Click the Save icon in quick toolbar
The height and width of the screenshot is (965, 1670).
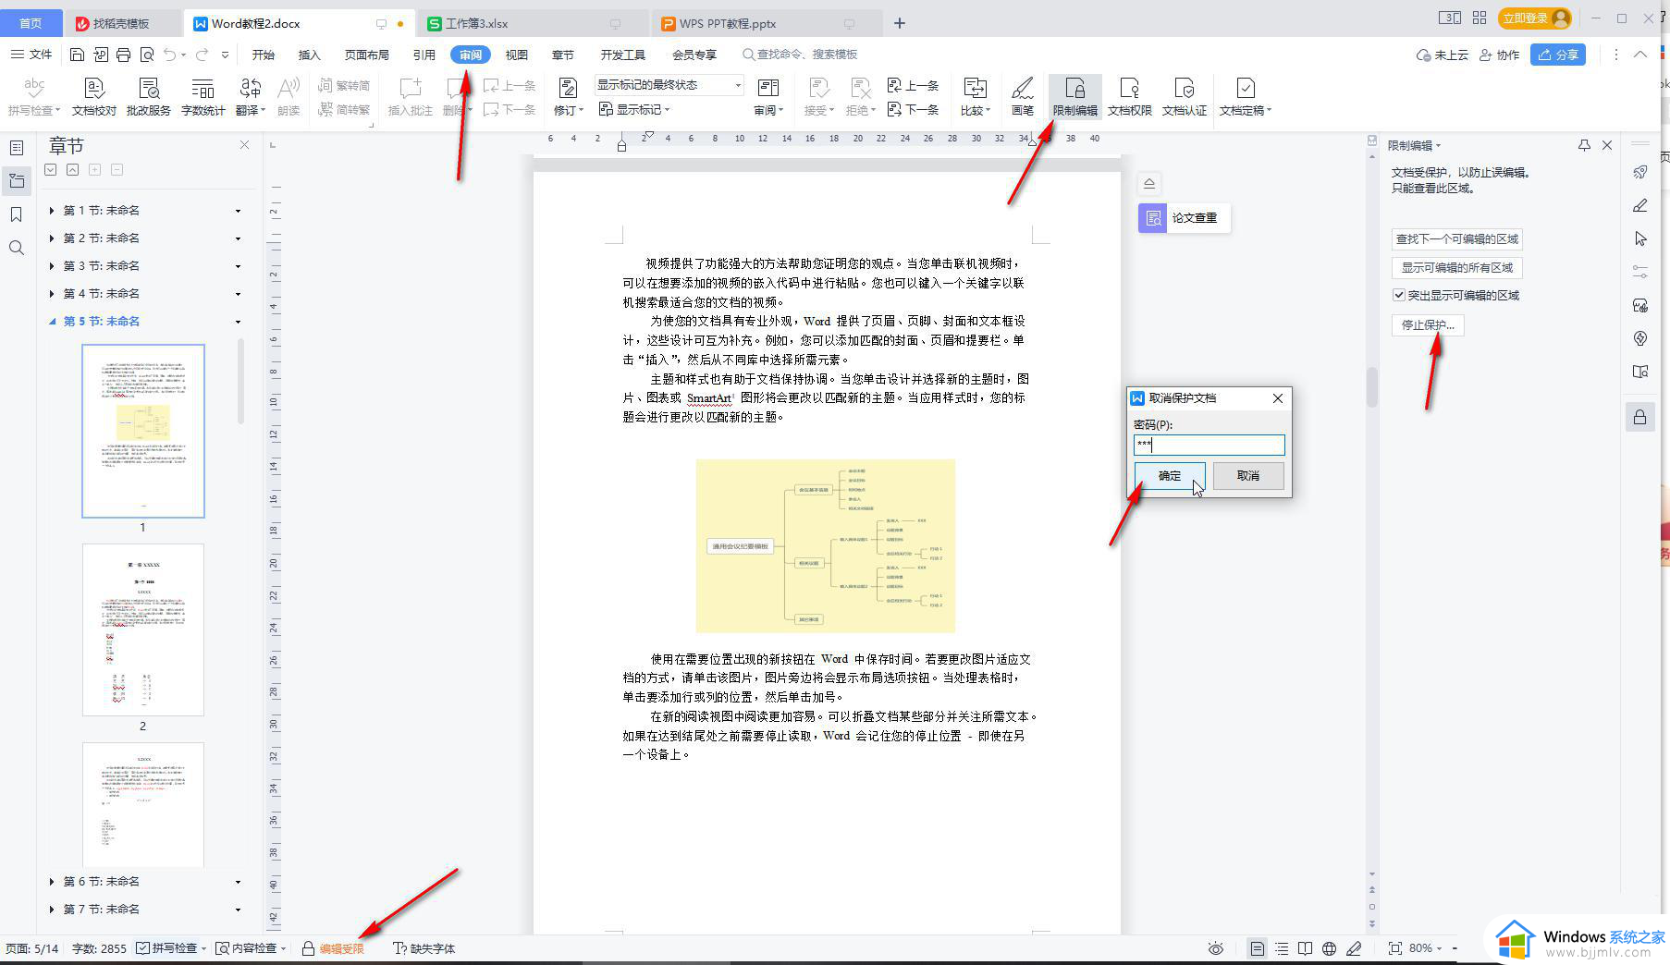[78, 55]
